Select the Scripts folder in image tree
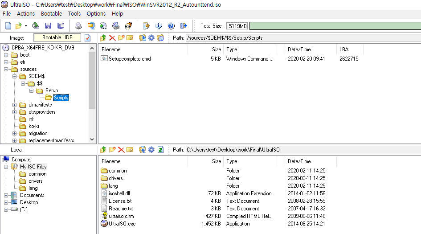Viewport: 421px width, 234px height. pos(61,98)
